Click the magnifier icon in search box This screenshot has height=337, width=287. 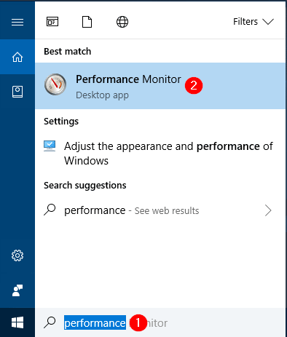50,322
